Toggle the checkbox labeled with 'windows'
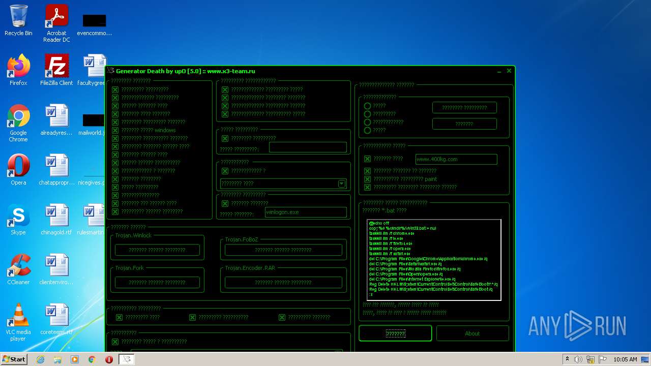 click(115, 130)
